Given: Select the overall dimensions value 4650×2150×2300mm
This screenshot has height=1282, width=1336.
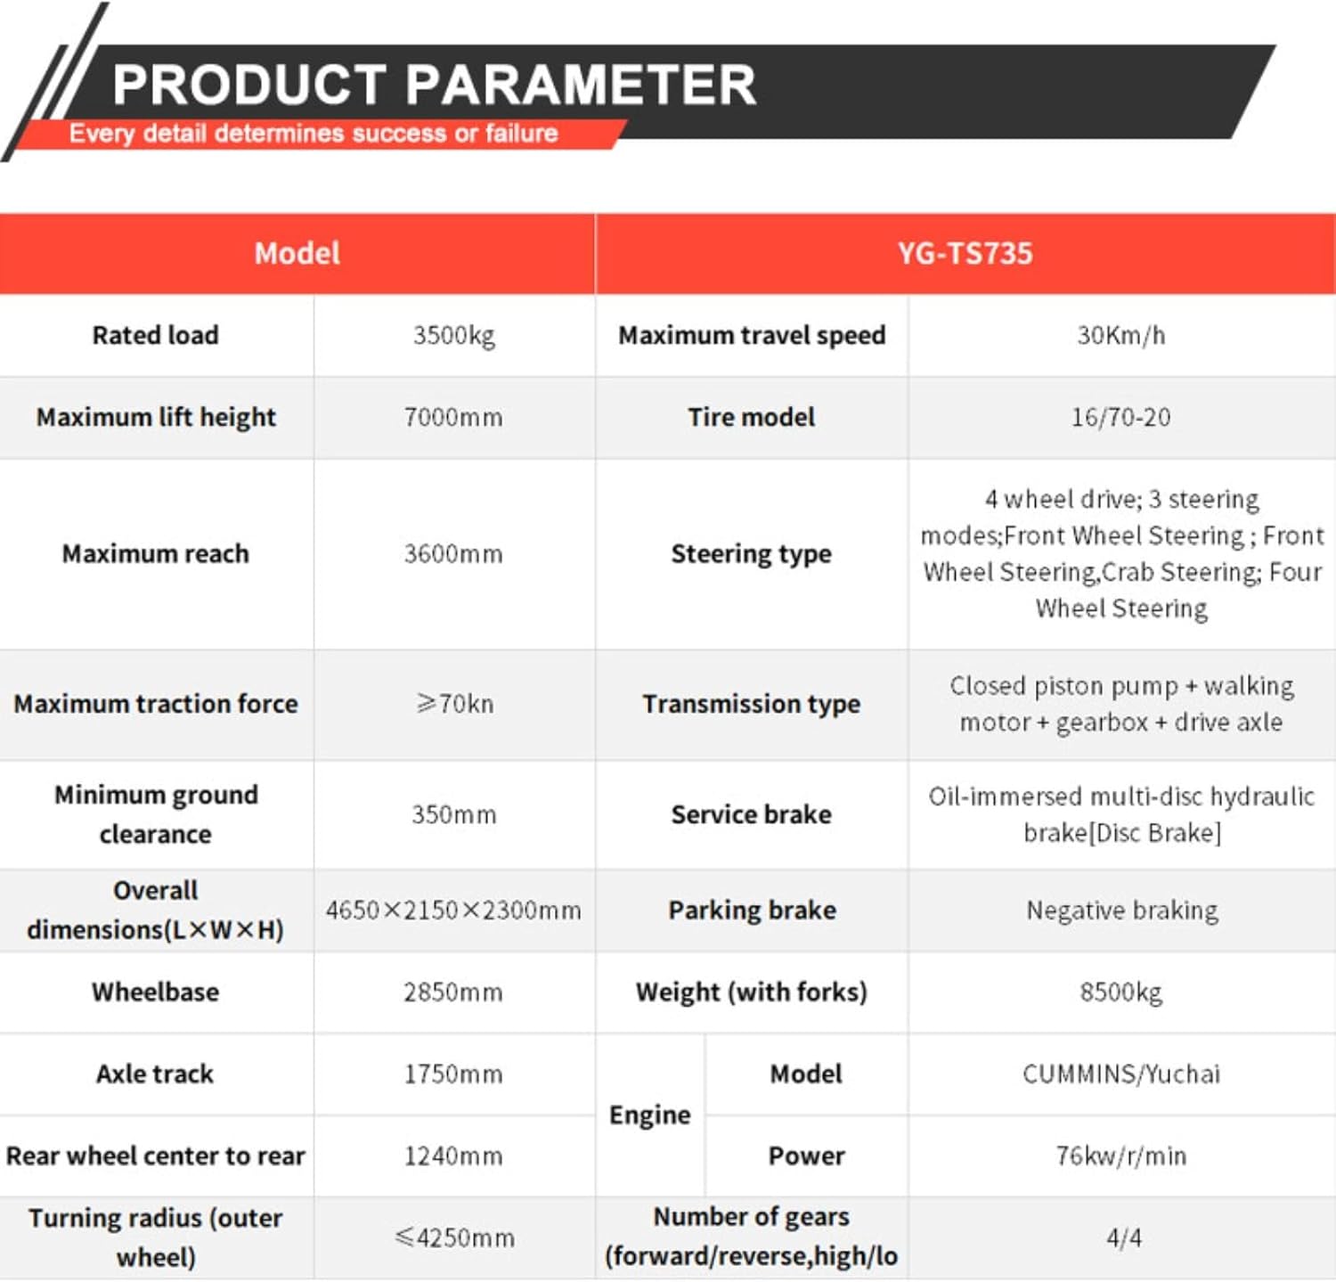Looking at the screenshot, I should point(453,910).
